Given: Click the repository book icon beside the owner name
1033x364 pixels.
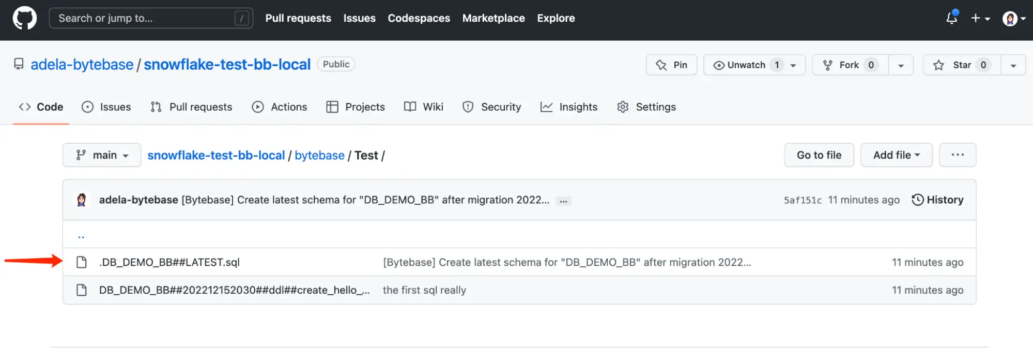Looking at the screenshot, I should click(x=19, y=64).
